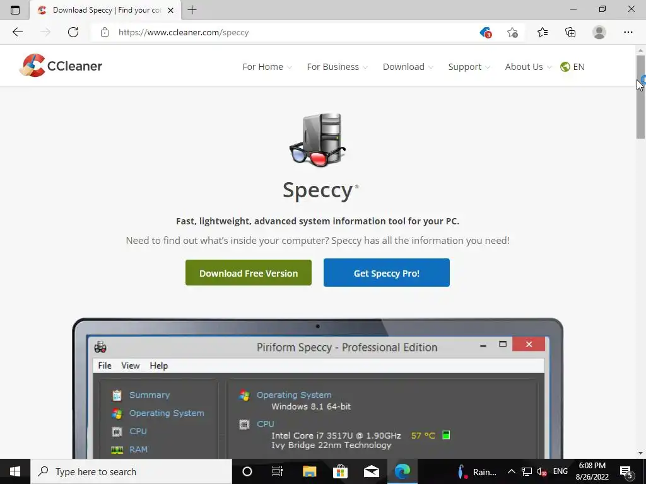Viewport: 646px width, 484px height.
Task: Click the Edge icon on the taskbar
Action: (402, 471)
